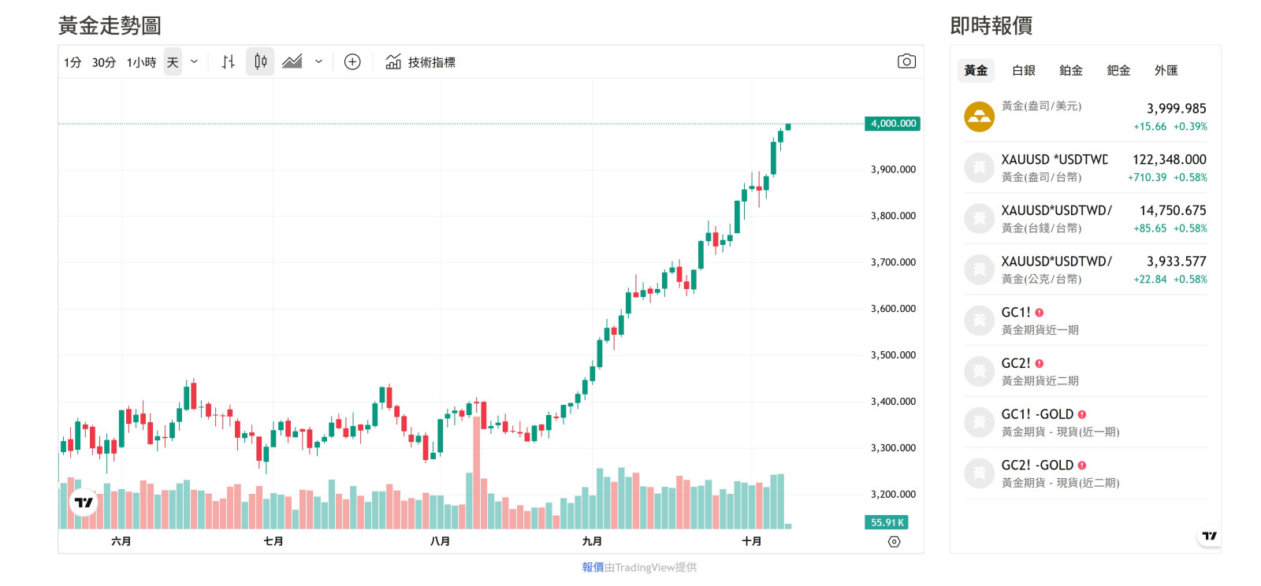
Task: Open the 技術指標 indicators menu
Action: point(421,62)
